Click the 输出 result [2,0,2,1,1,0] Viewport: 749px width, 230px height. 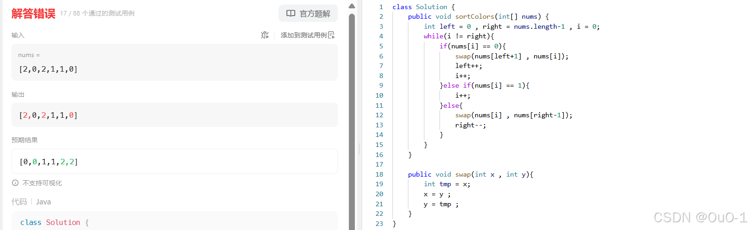coord(48,115)
